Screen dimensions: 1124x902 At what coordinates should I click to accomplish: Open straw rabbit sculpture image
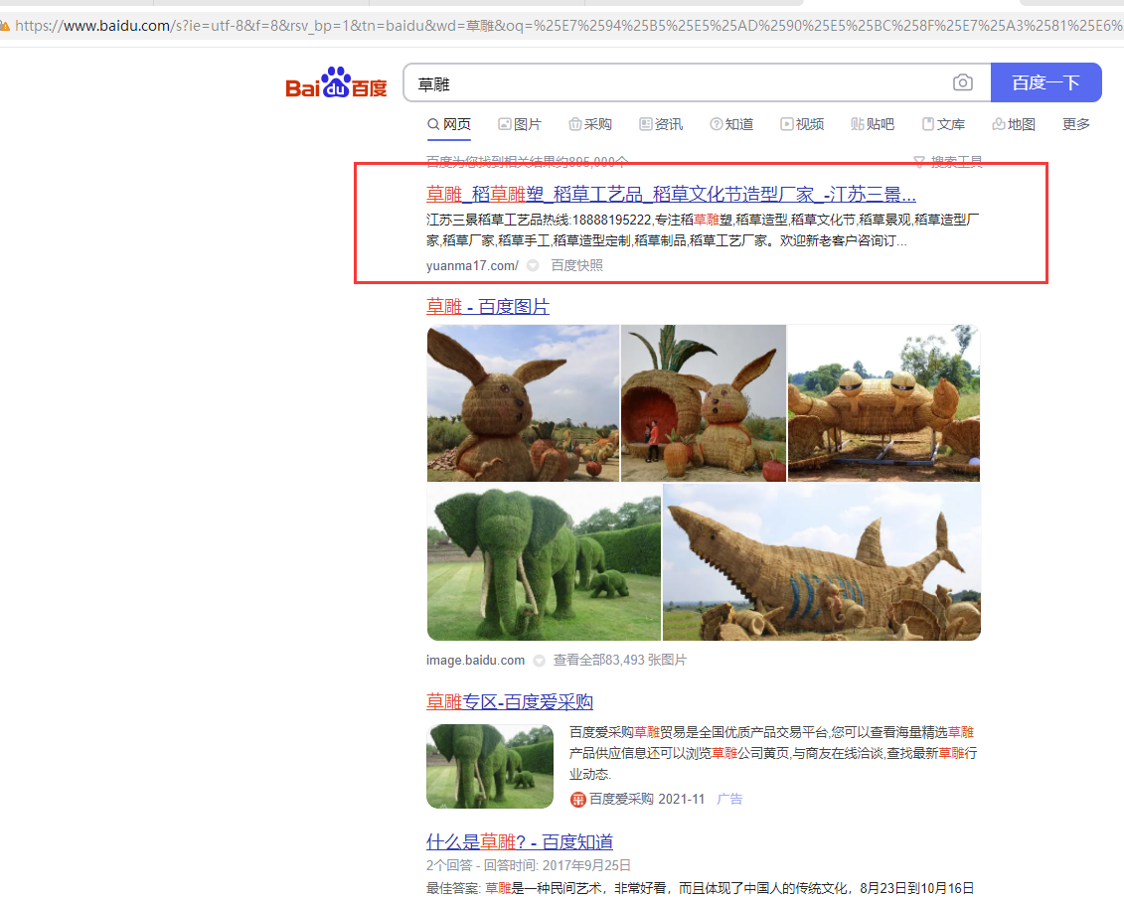point(523,403)
